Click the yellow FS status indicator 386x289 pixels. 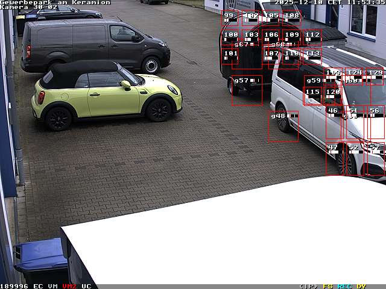tap(328, 286)
